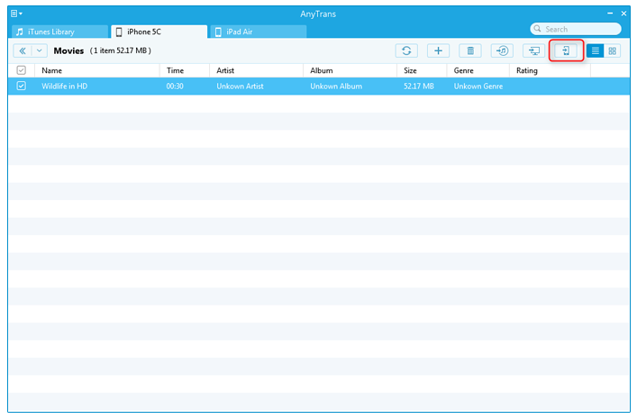Click the Delete trash icon
Image resolution: width=637 pixels, height=419 pixels.
click(470, 50)
